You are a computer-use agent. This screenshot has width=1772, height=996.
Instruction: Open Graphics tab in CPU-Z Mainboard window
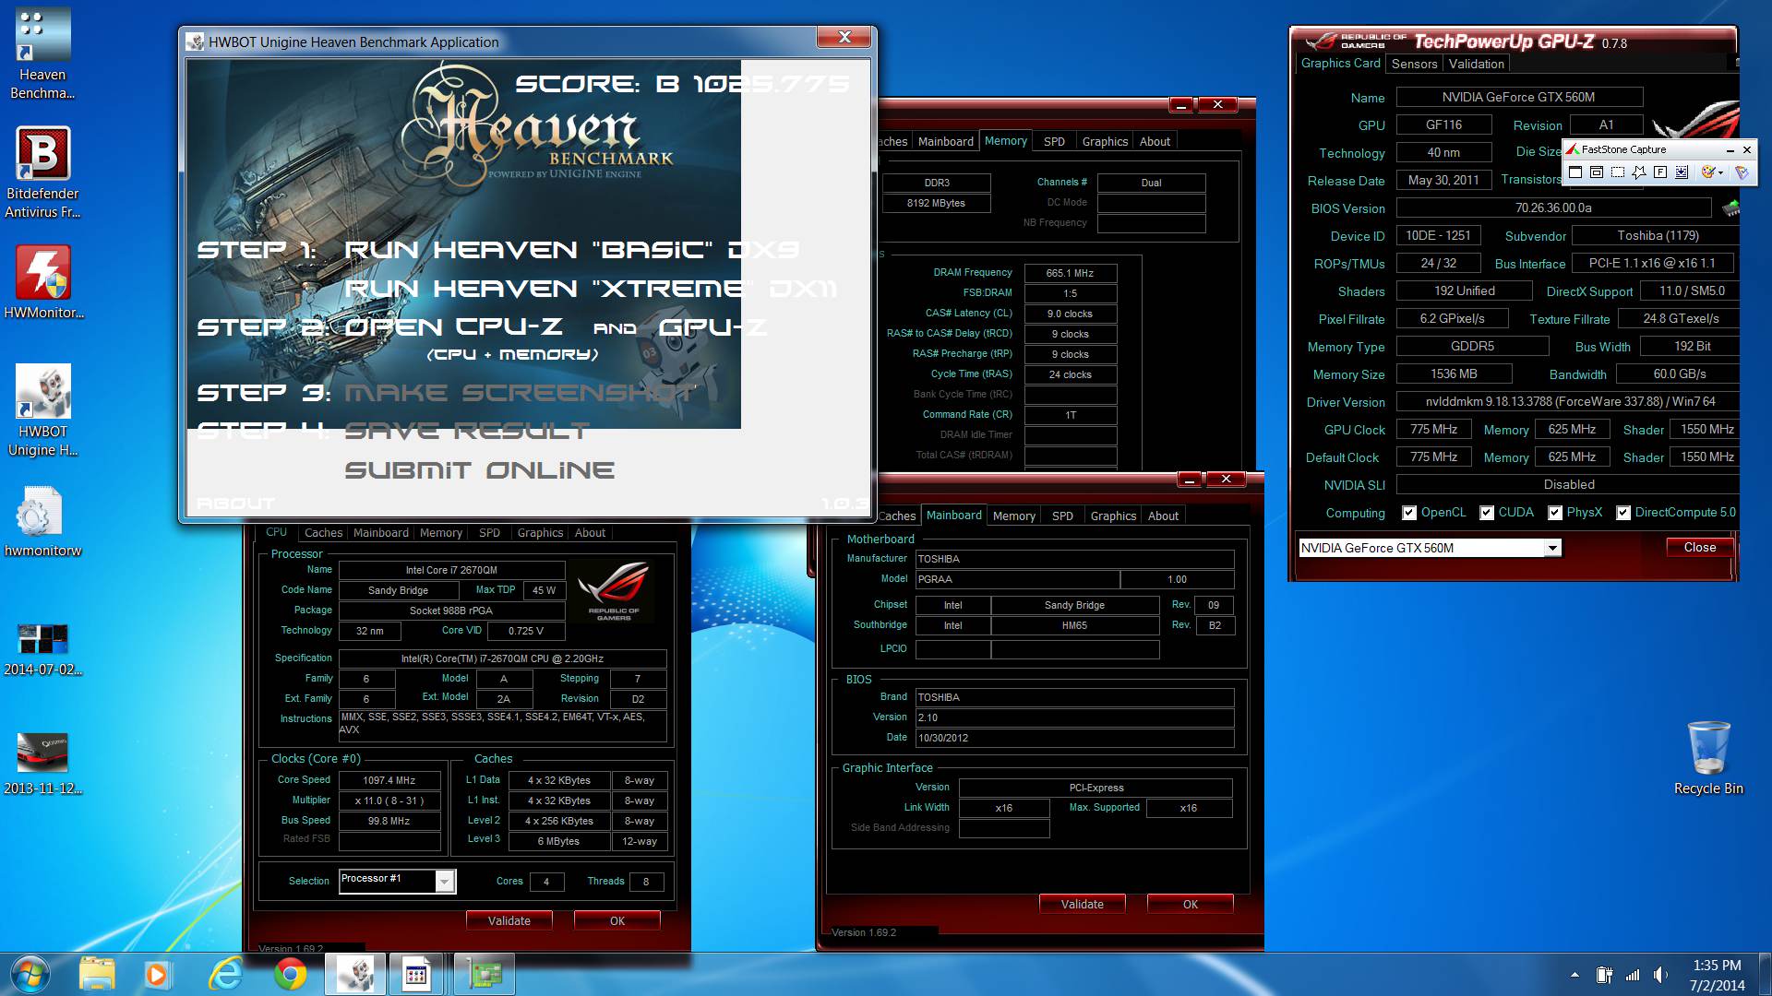[x=1113, y=516]
